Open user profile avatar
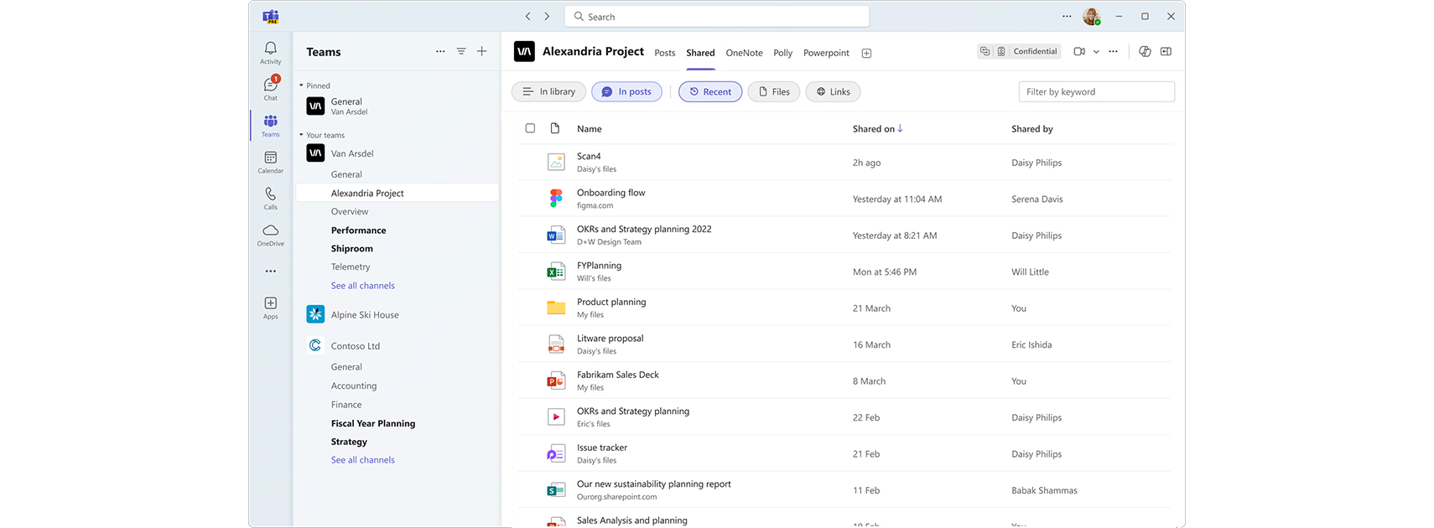The height and width of the screenshot is (528, 1434). (x=1091, y=16)
